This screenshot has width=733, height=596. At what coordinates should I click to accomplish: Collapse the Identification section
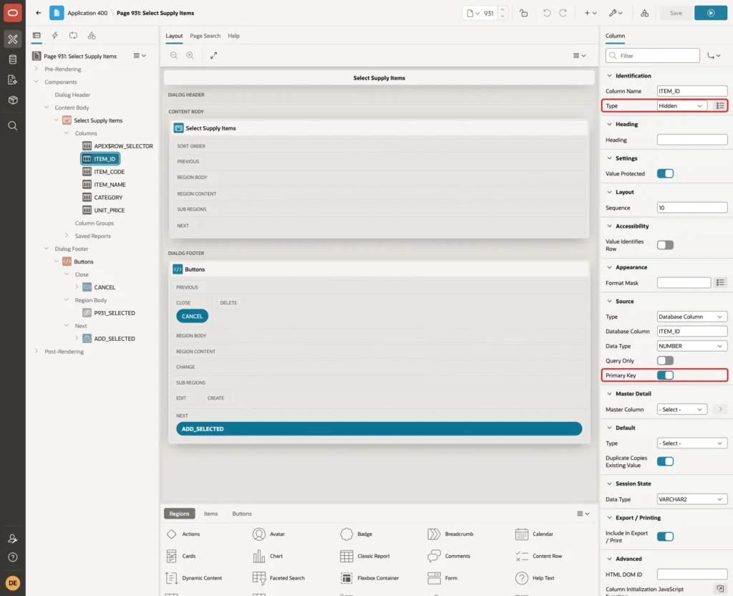[609, 76]
